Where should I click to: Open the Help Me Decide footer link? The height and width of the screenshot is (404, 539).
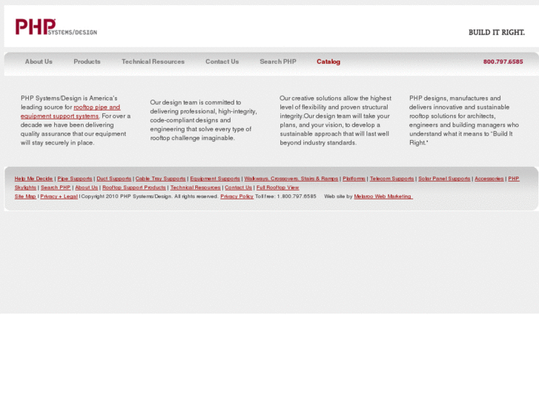[x=33, y=179]
